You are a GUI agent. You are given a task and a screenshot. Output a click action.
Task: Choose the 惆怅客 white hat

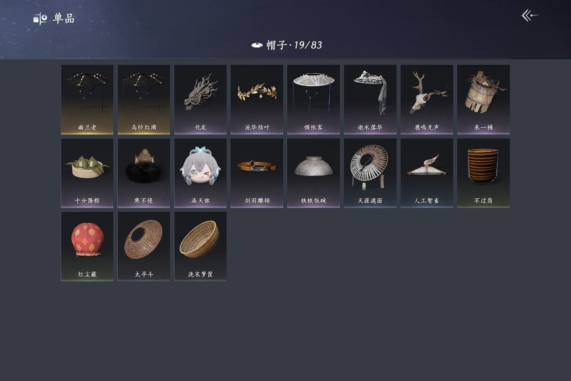(314, 99)
